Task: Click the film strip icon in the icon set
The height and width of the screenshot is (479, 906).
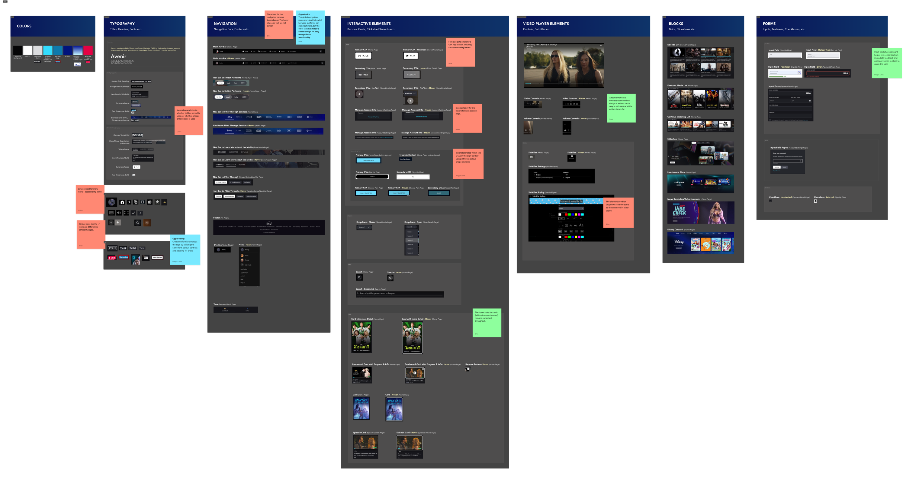Action: (143, 202)
